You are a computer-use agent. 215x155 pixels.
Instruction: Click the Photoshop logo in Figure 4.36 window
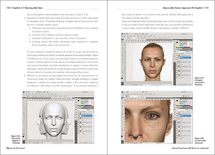coord(24,92)
